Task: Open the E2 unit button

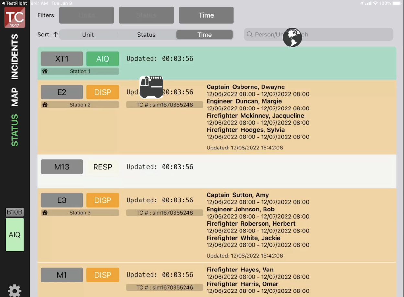Action: point(62,92)
